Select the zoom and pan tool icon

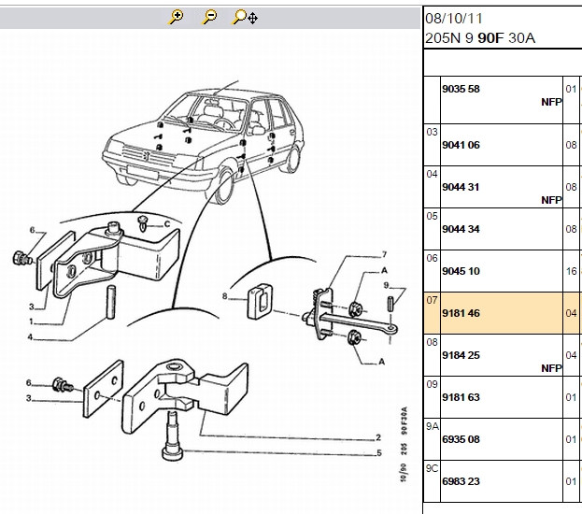coord(245,17)
